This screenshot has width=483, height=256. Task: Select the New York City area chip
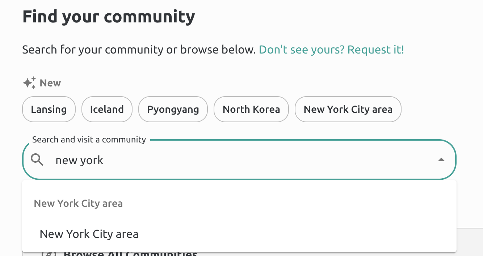(x=348, y=109)
